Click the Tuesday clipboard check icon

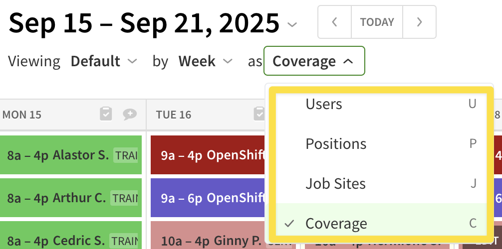(x=259, y=115)
